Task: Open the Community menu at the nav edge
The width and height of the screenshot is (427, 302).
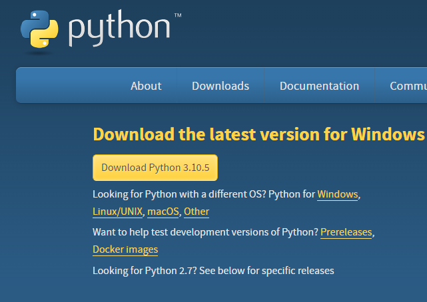Action: click(x=408, y=86)
